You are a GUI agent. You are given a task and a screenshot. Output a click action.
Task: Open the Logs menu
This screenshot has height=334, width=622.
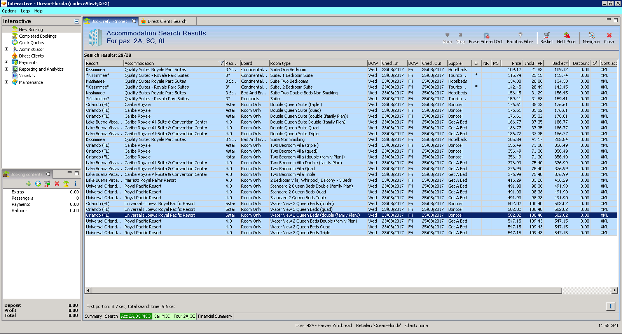(x=25, y=11)
